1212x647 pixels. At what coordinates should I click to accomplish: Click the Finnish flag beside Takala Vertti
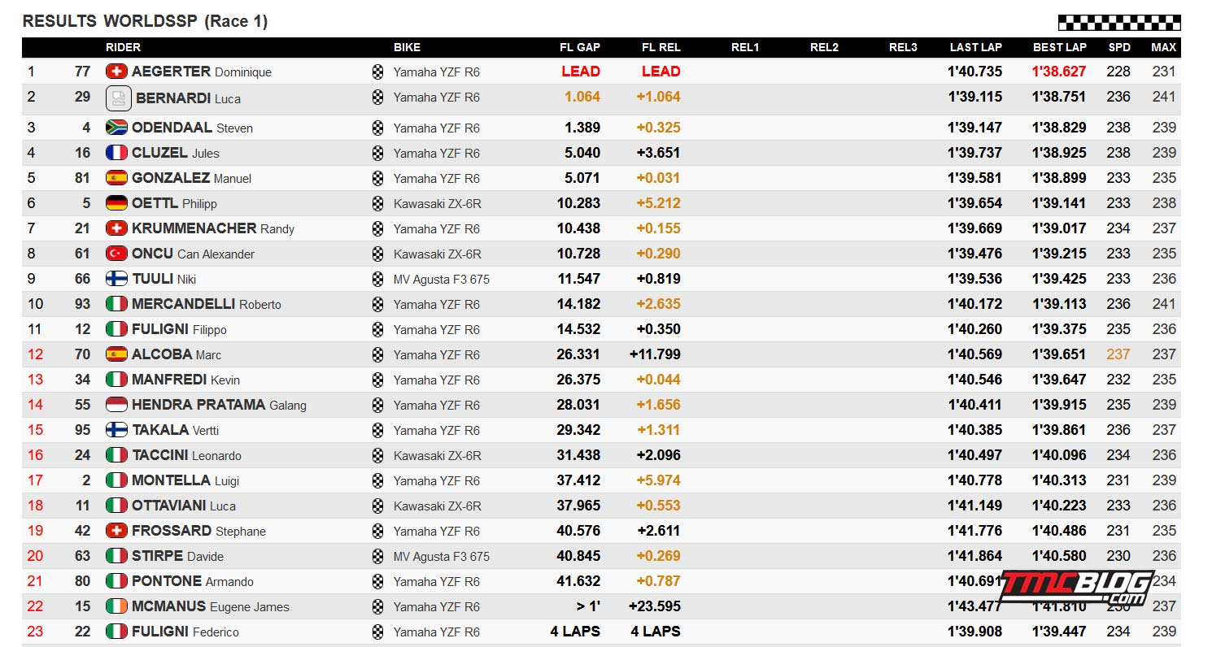[x=116, y=430]
